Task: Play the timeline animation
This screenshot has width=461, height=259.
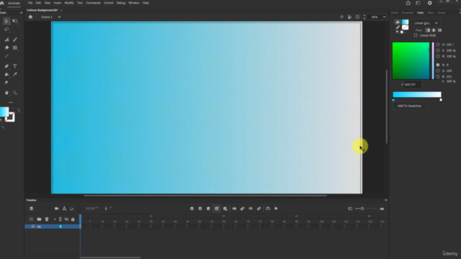Action: point(276,209)
